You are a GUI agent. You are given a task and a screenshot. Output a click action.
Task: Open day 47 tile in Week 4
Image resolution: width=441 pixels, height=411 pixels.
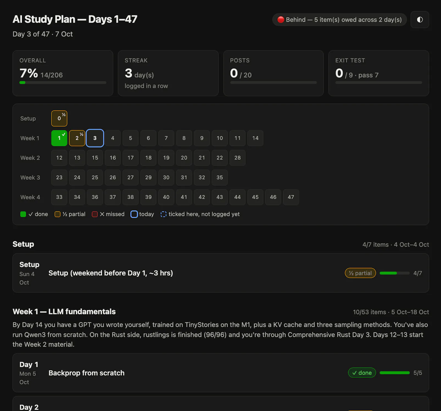pyautogui.click(x=291, y=197)
